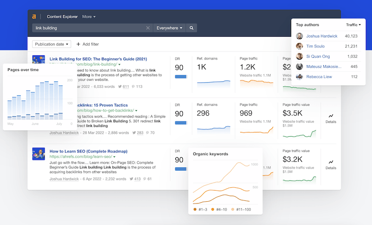Open the Publication date filter

[x=52, y=44]
